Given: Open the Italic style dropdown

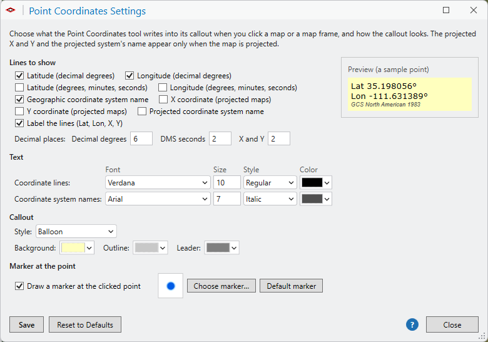Looking at the screenshot, I should pos(270,199).
